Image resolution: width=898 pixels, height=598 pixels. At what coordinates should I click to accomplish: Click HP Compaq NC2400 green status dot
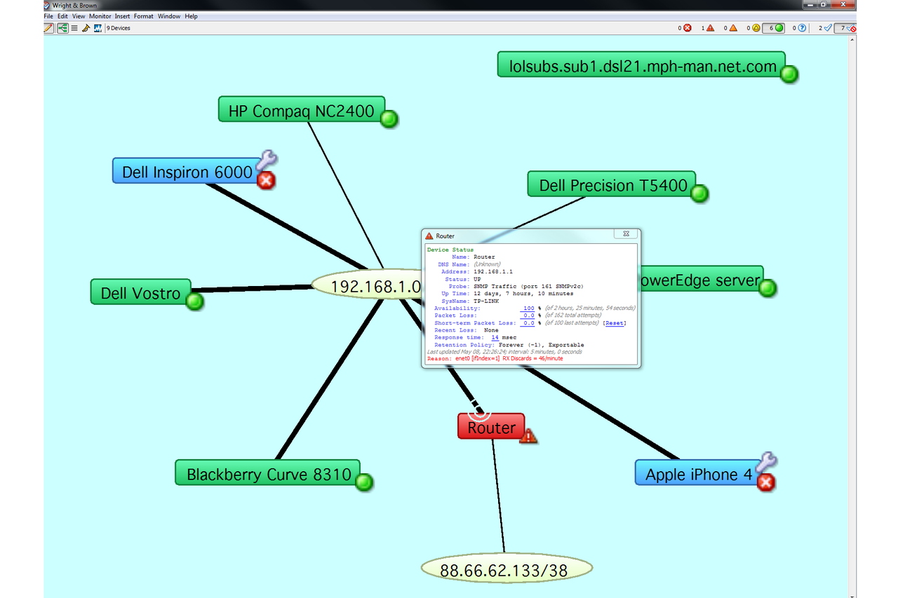click(389, 119)
